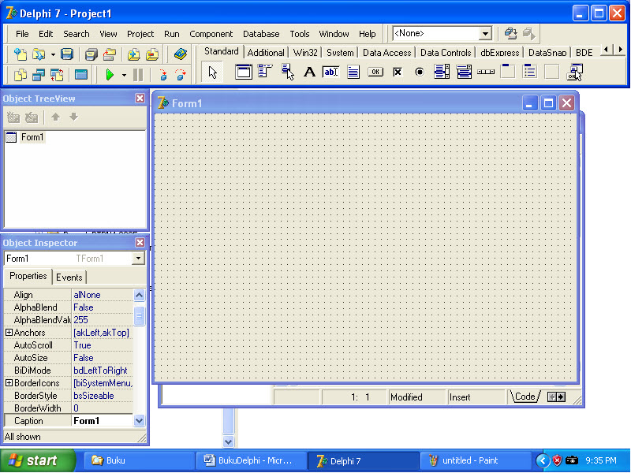Select the Label component from the palette
This screenshot has width=631, height=473.
click(x=308, y=71)
